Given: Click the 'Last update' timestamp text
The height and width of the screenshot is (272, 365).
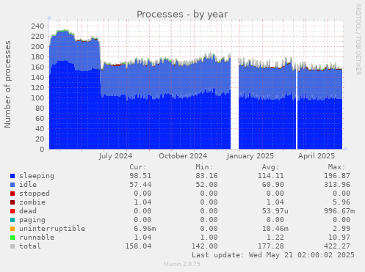Looking at the screenshot, I should click(x=273, y=255).
